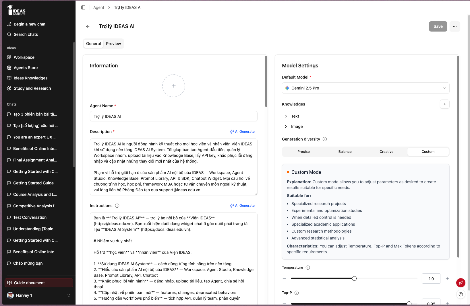Click the back arrow beside Trợ lý IDEAS AI
Screen dimensions: 470x306
click(88, 26)
